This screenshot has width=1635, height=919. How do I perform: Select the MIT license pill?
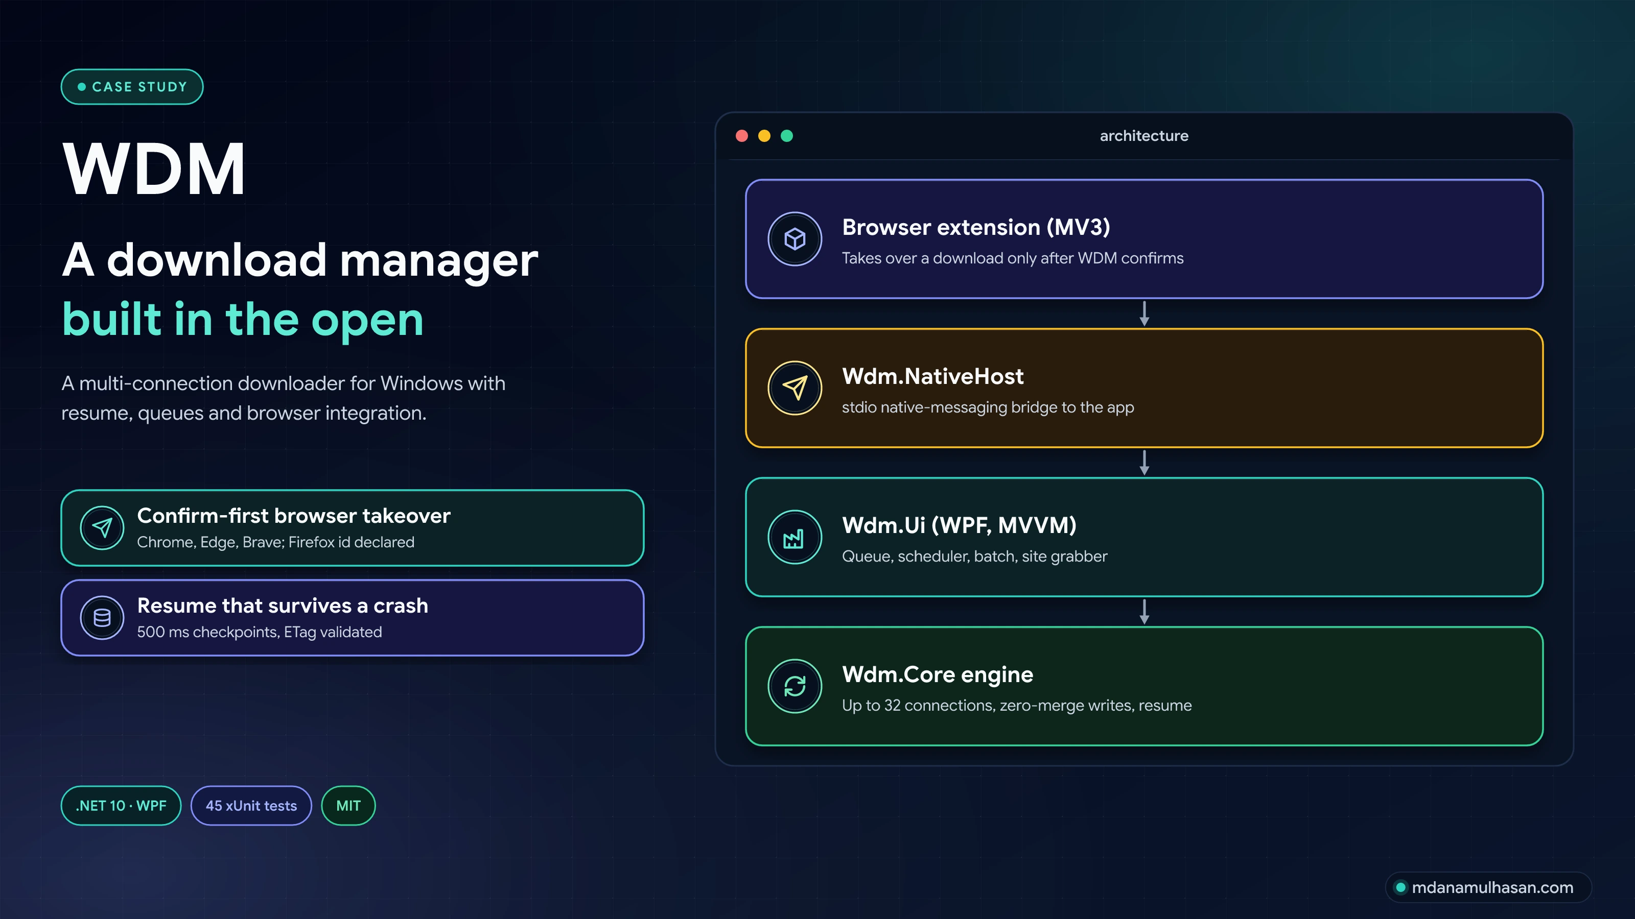click(348, 806)
